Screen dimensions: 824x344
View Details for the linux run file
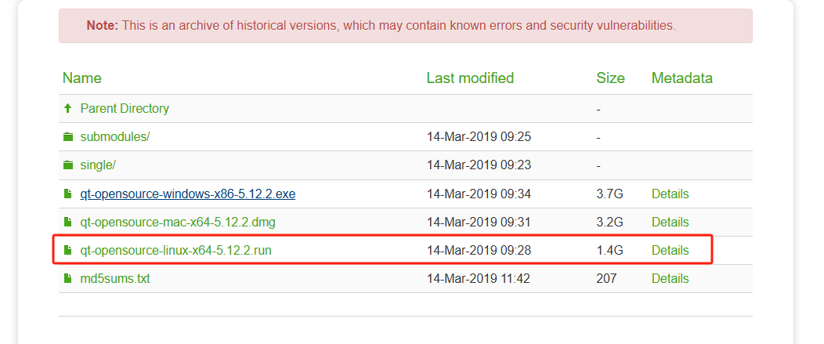pos(670,251)
